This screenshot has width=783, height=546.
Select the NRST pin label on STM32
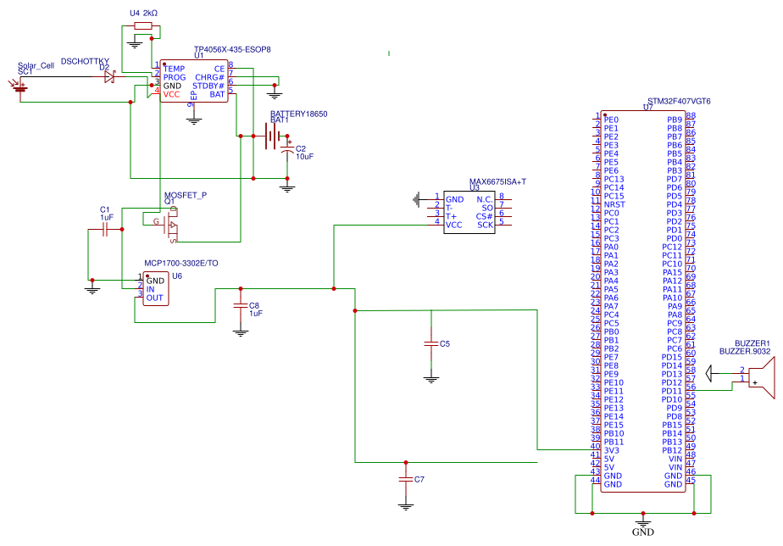[x=614, y=204]
